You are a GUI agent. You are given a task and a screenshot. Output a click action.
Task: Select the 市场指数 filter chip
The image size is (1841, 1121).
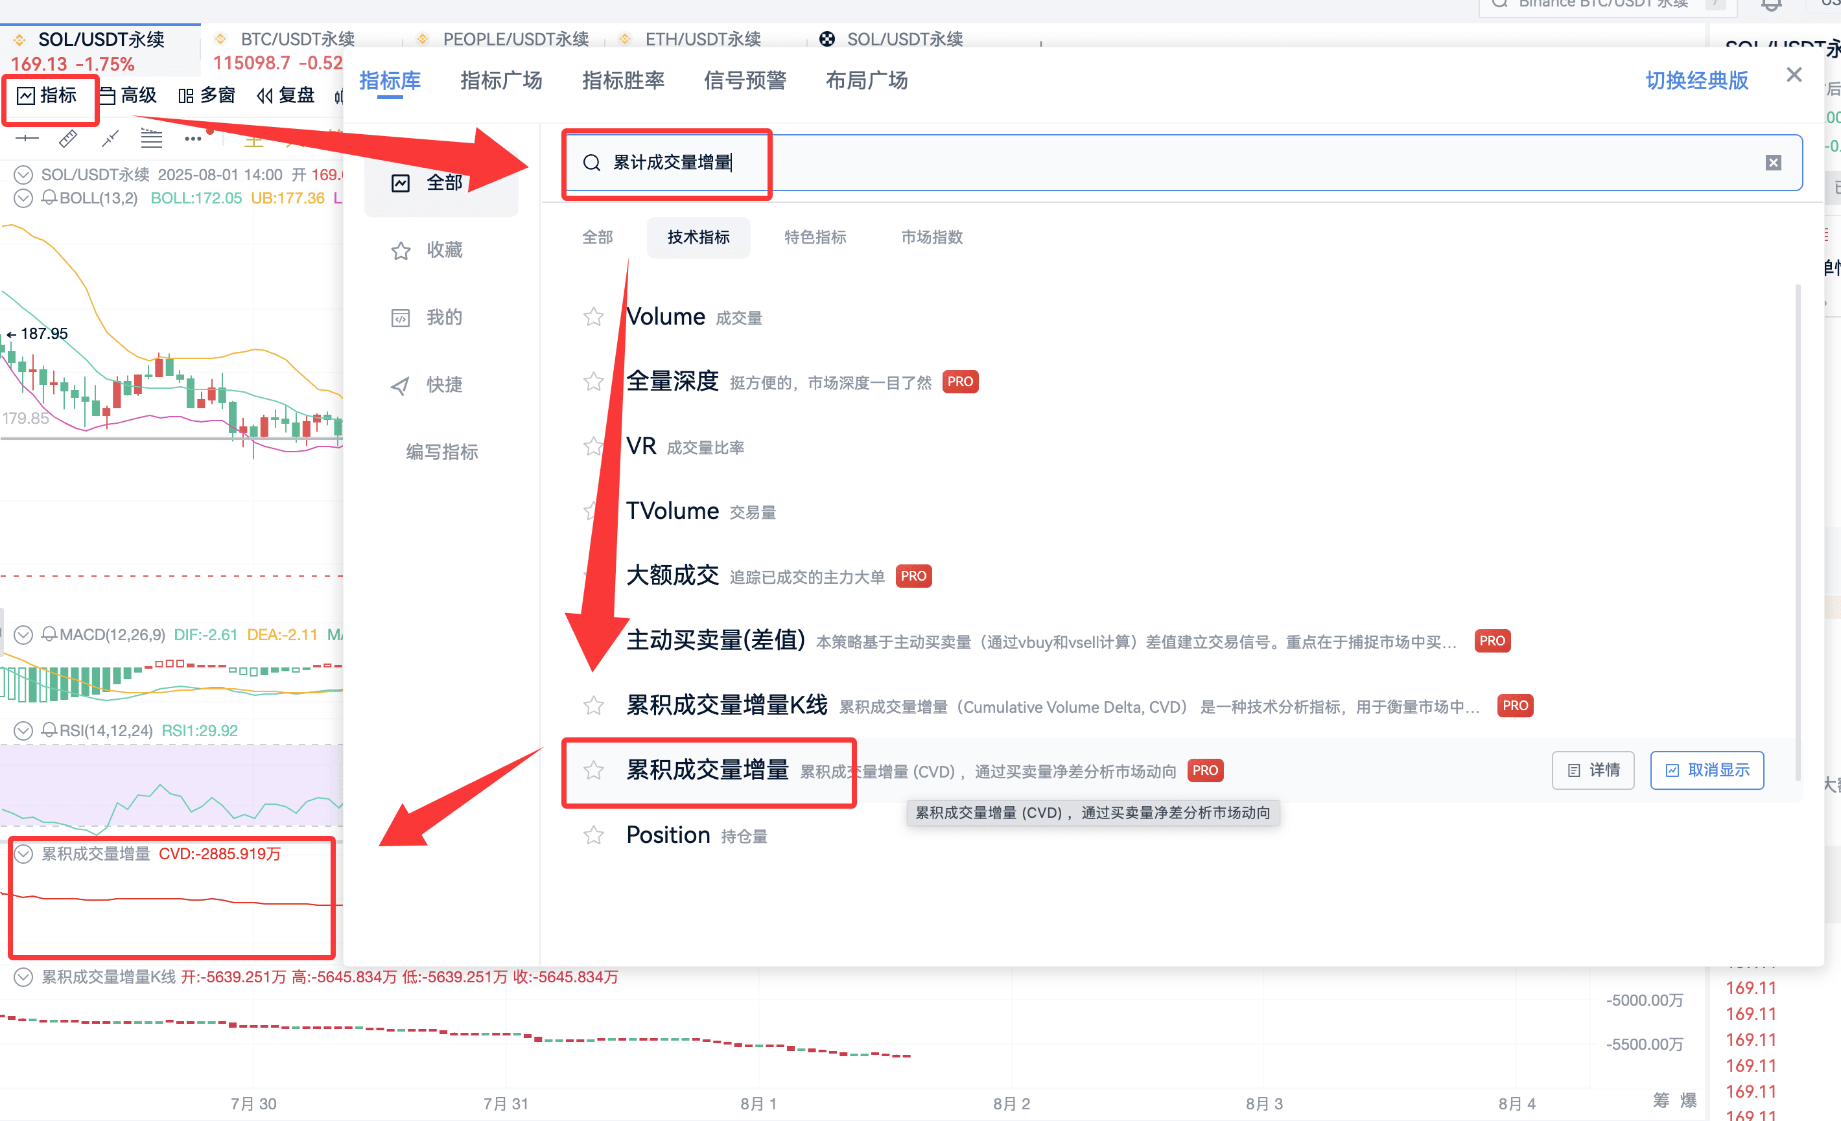pos(931,238)
